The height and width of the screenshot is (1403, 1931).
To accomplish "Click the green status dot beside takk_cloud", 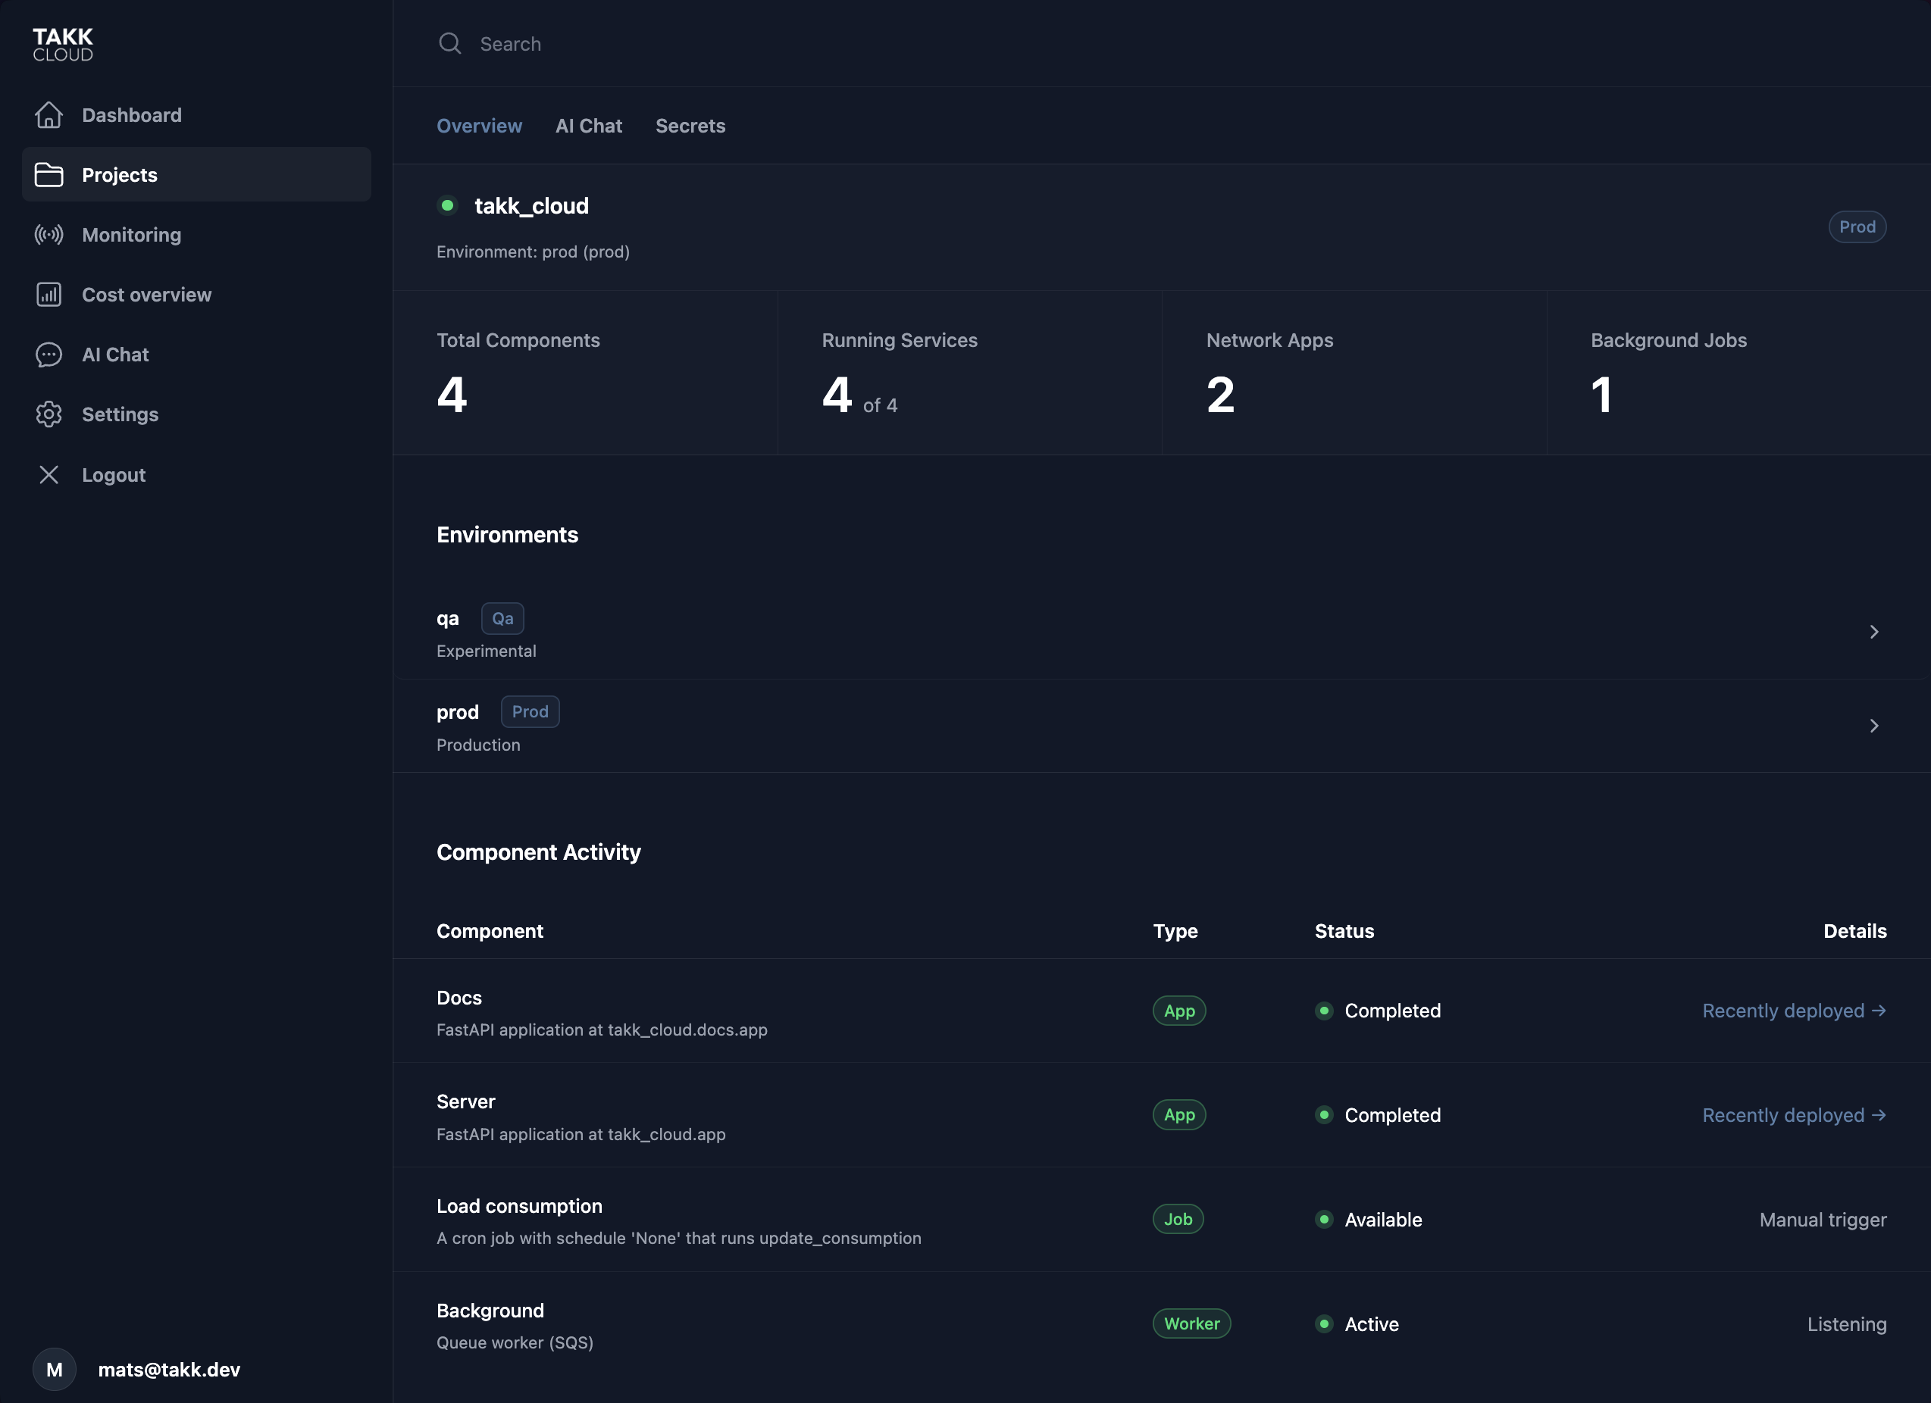I will tap(447, 205).
